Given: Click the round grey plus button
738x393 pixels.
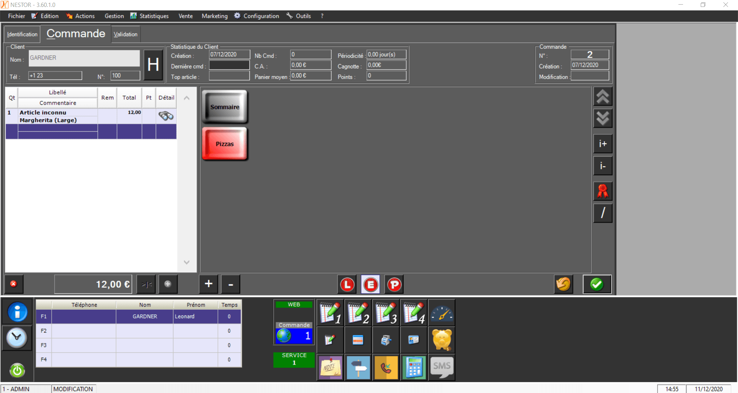Looking at the screenshot, I should click(168, 284).
